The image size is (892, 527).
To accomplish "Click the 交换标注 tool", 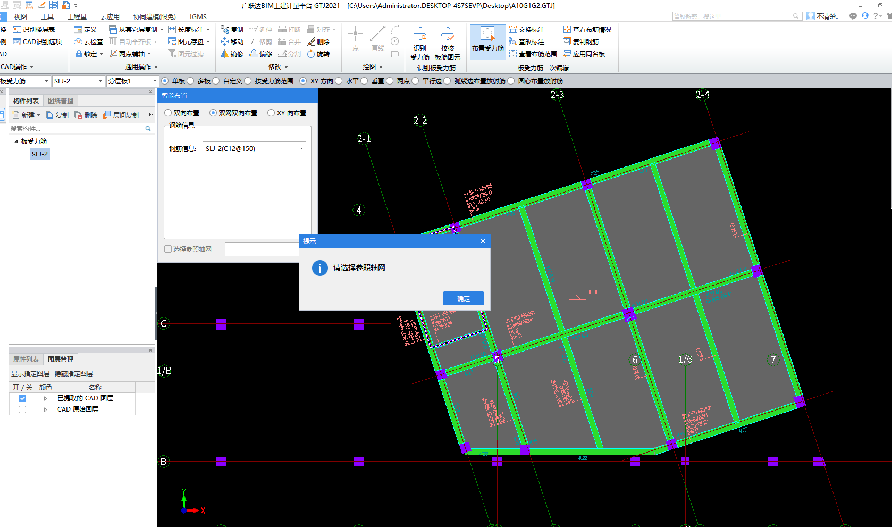I will pos(526,29).
